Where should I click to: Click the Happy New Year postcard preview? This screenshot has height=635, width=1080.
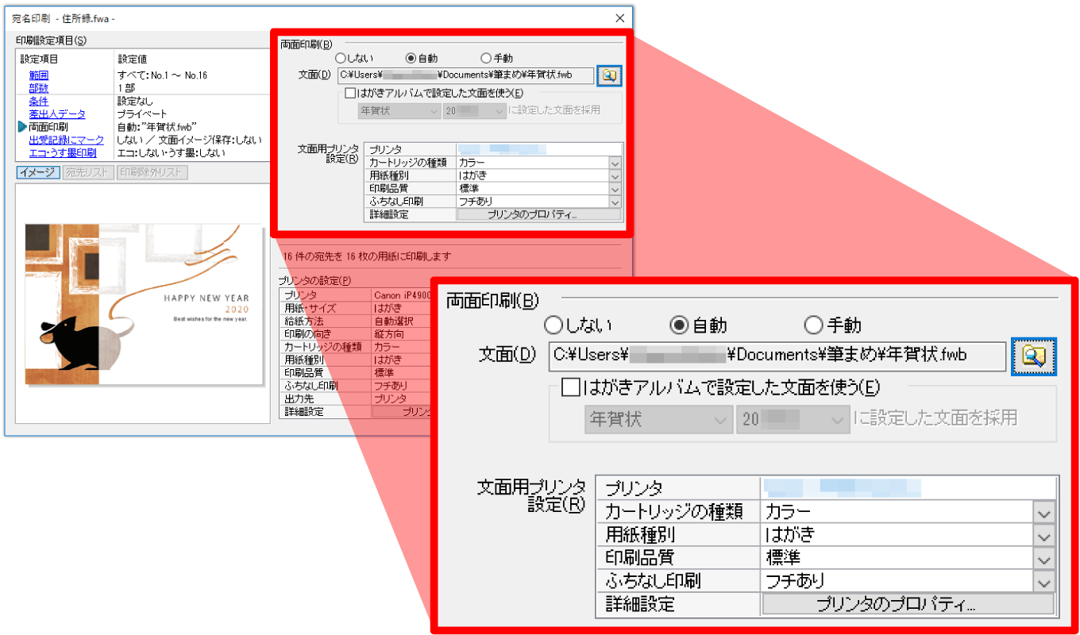click(144, 305)
